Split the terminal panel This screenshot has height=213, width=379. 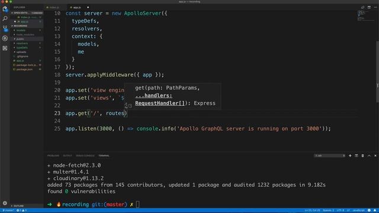356,156
